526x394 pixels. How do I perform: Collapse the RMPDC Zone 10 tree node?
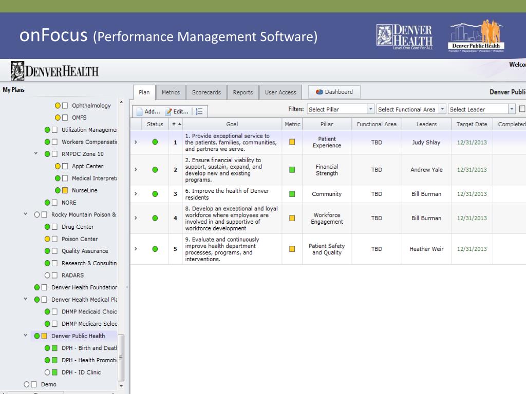coord(36,153)
